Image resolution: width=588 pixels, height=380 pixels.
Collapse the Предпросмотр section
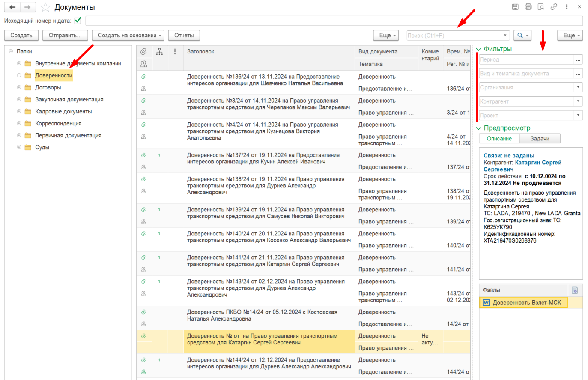coord(479,128)
